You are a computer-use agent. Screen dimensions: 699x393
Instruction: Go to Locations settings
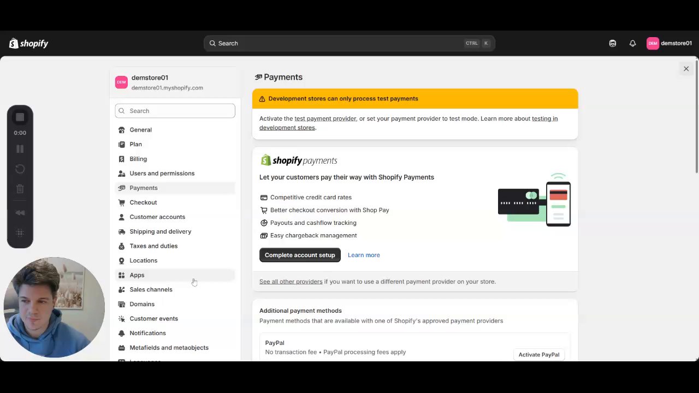175,260
